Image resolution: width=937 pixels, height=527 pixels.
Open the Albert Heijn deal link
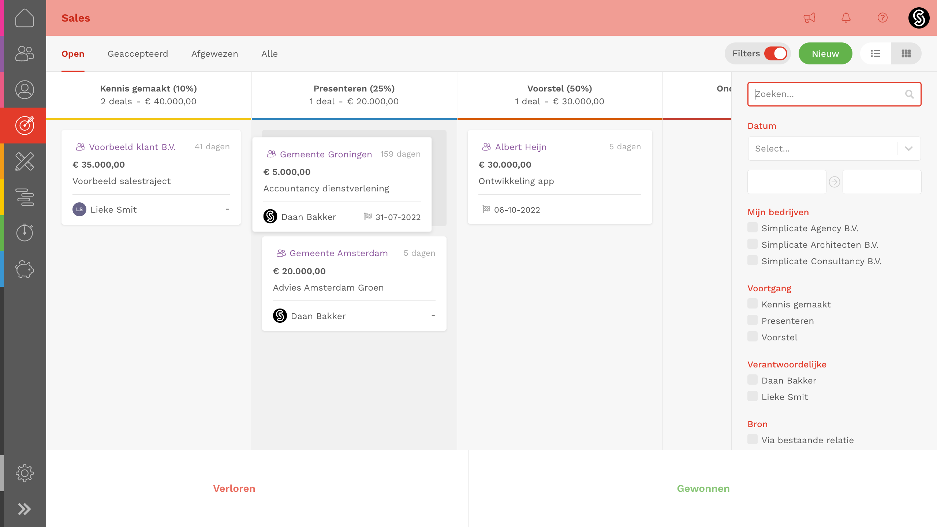point(521,147)
